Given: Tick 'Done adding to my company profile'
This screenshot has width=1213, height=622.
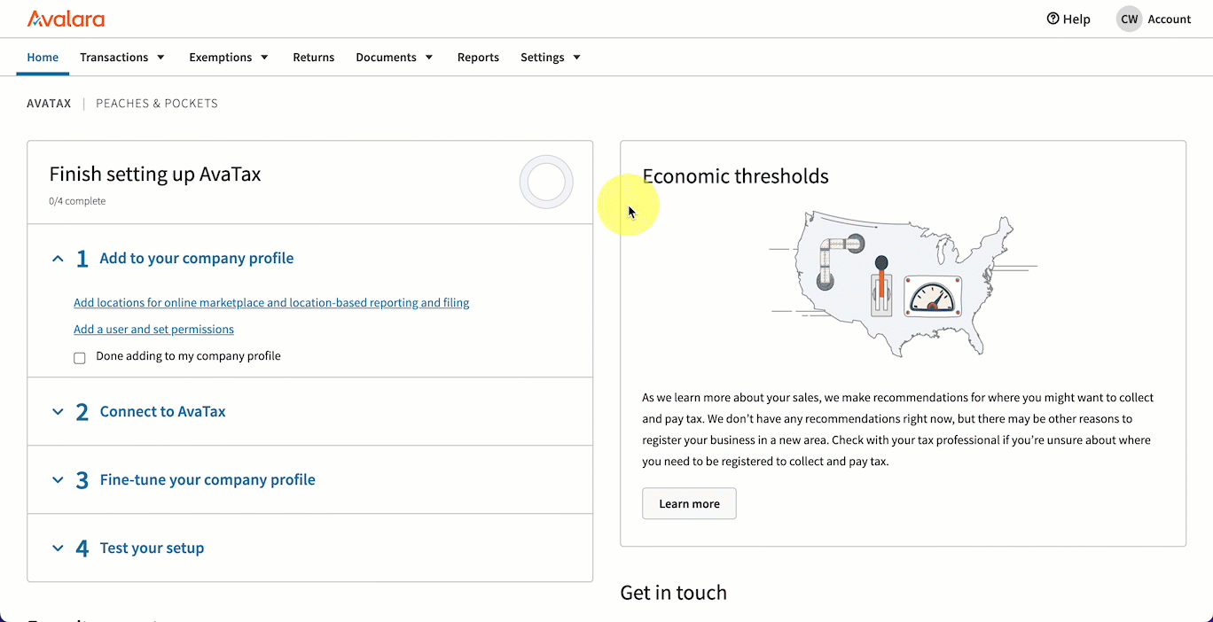Looking at the screenshot, I should click(x=80, y=357).
